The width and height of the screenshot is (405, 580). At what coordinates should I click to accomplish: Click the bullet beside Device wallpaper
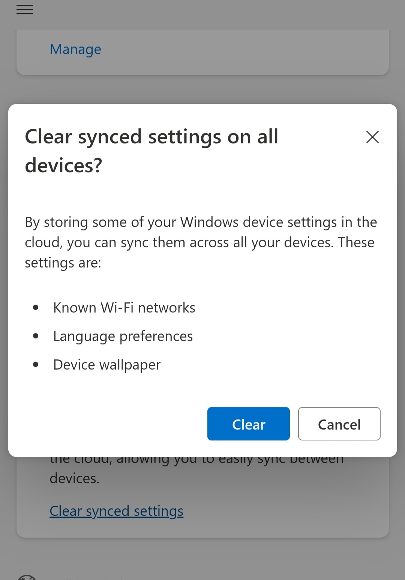pos(36,365)
